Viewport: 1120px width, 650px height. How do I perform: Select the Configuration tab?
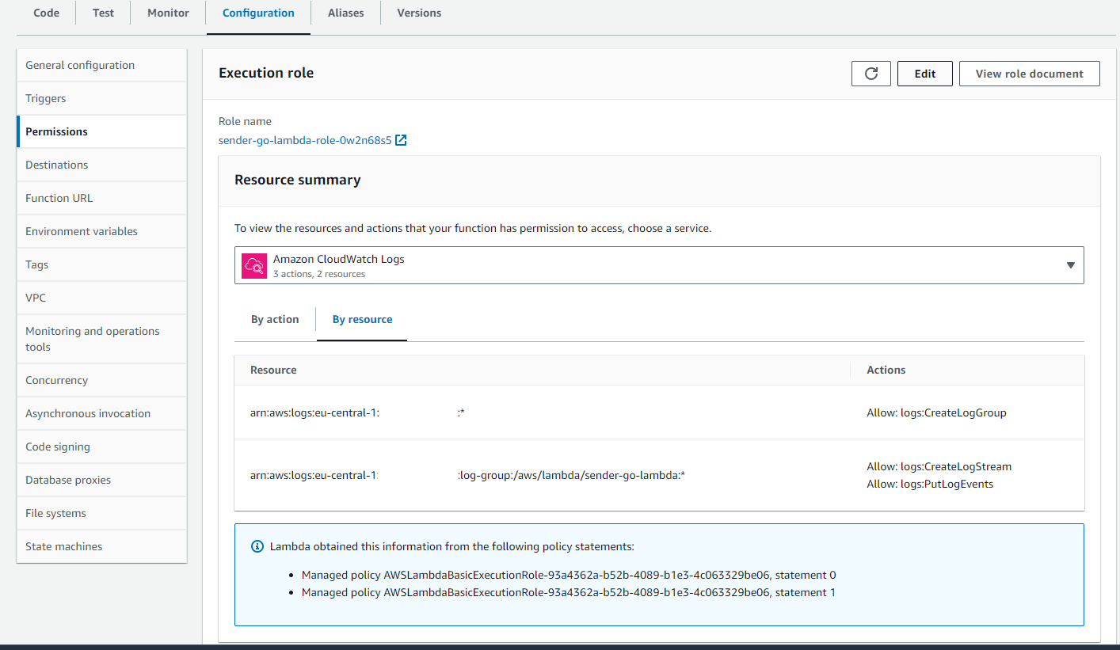(x=258, y=13)
